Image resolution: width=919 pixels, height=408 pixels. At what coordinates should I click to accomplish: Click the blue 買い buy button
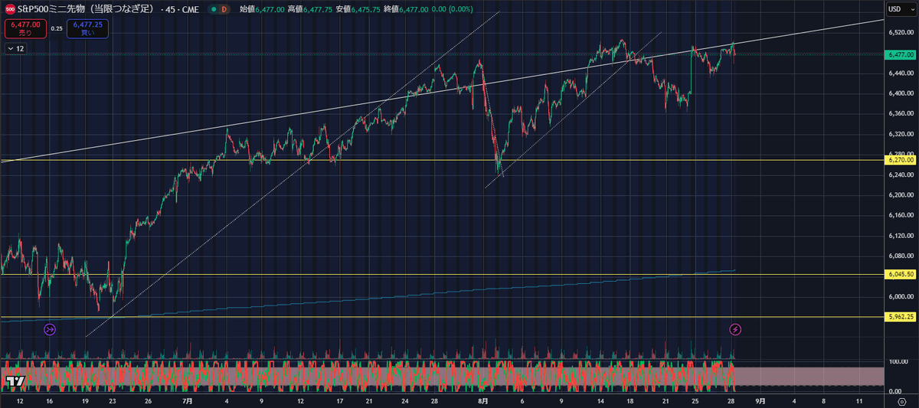tap(87, 29)
